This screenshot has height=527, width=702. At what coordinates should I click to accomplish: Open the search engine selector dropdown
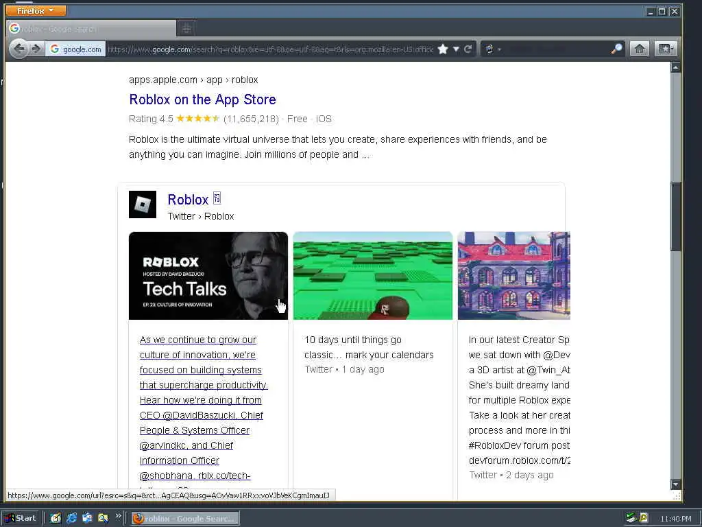(493, 49)
